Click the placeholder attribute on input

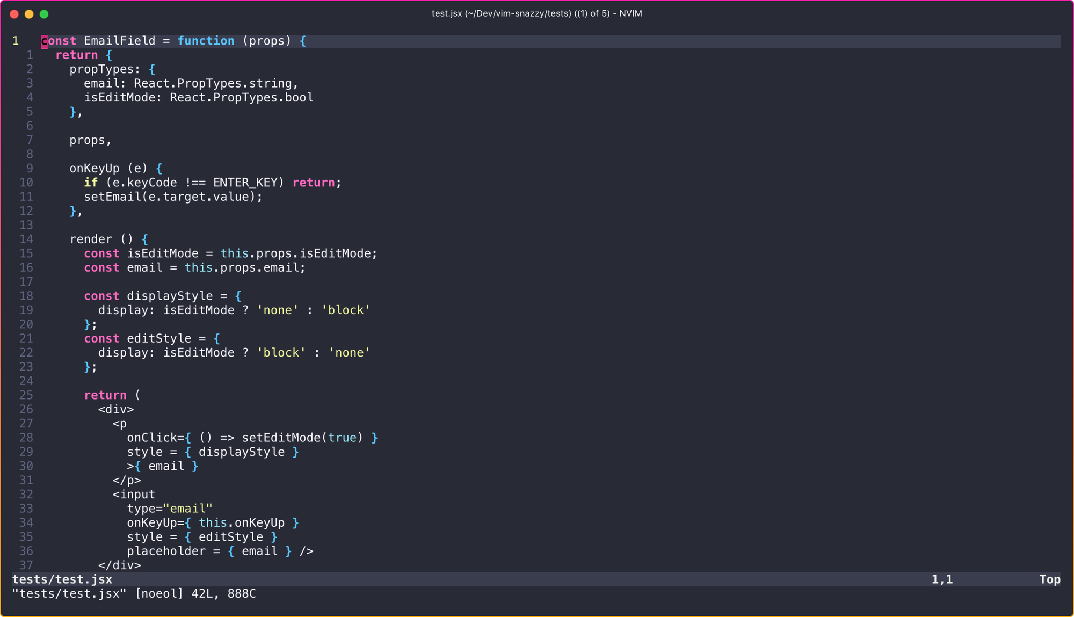(166, 551)
